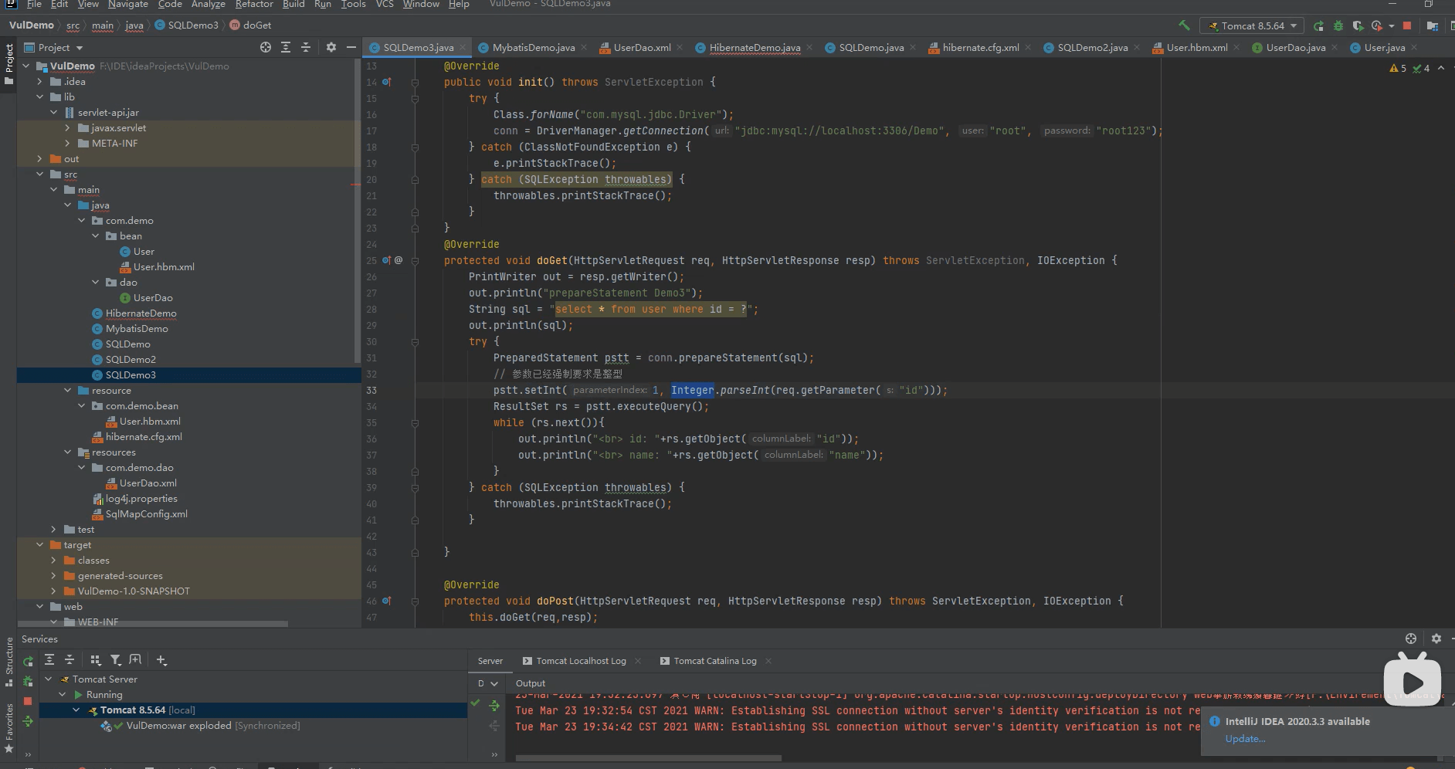Image resolution: width=1455 pixels, height=769 pixels.
Task: Click the Update... link in IDEA notification
Action: click(x=1245, y=739)
